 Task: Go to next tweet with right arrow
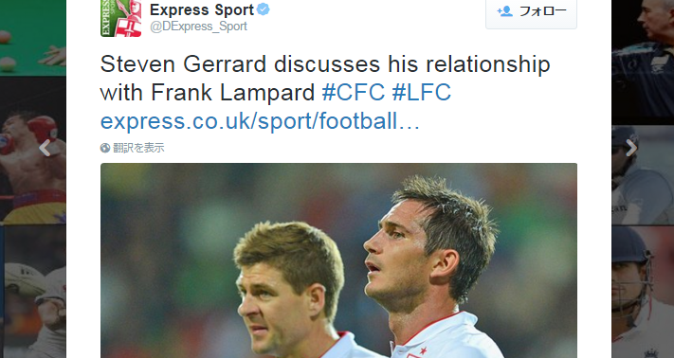pyautogui.click(x=631, y=148)
